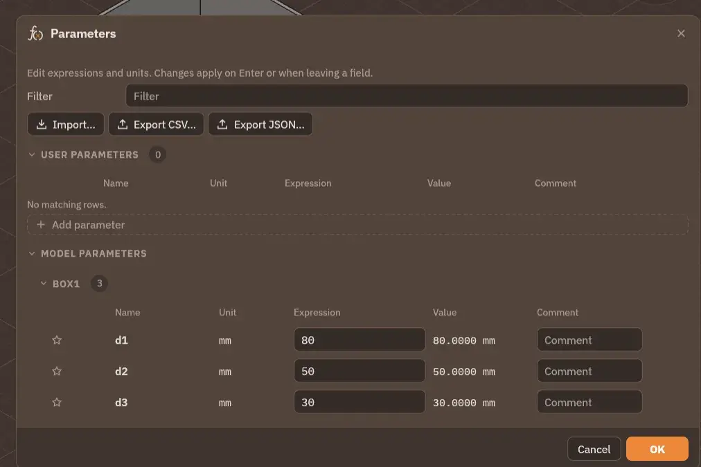Screen dimensions: 701x467
Task: Click the 30.0000 mm value
Action: pyautogui.click(x=464, y=403)
